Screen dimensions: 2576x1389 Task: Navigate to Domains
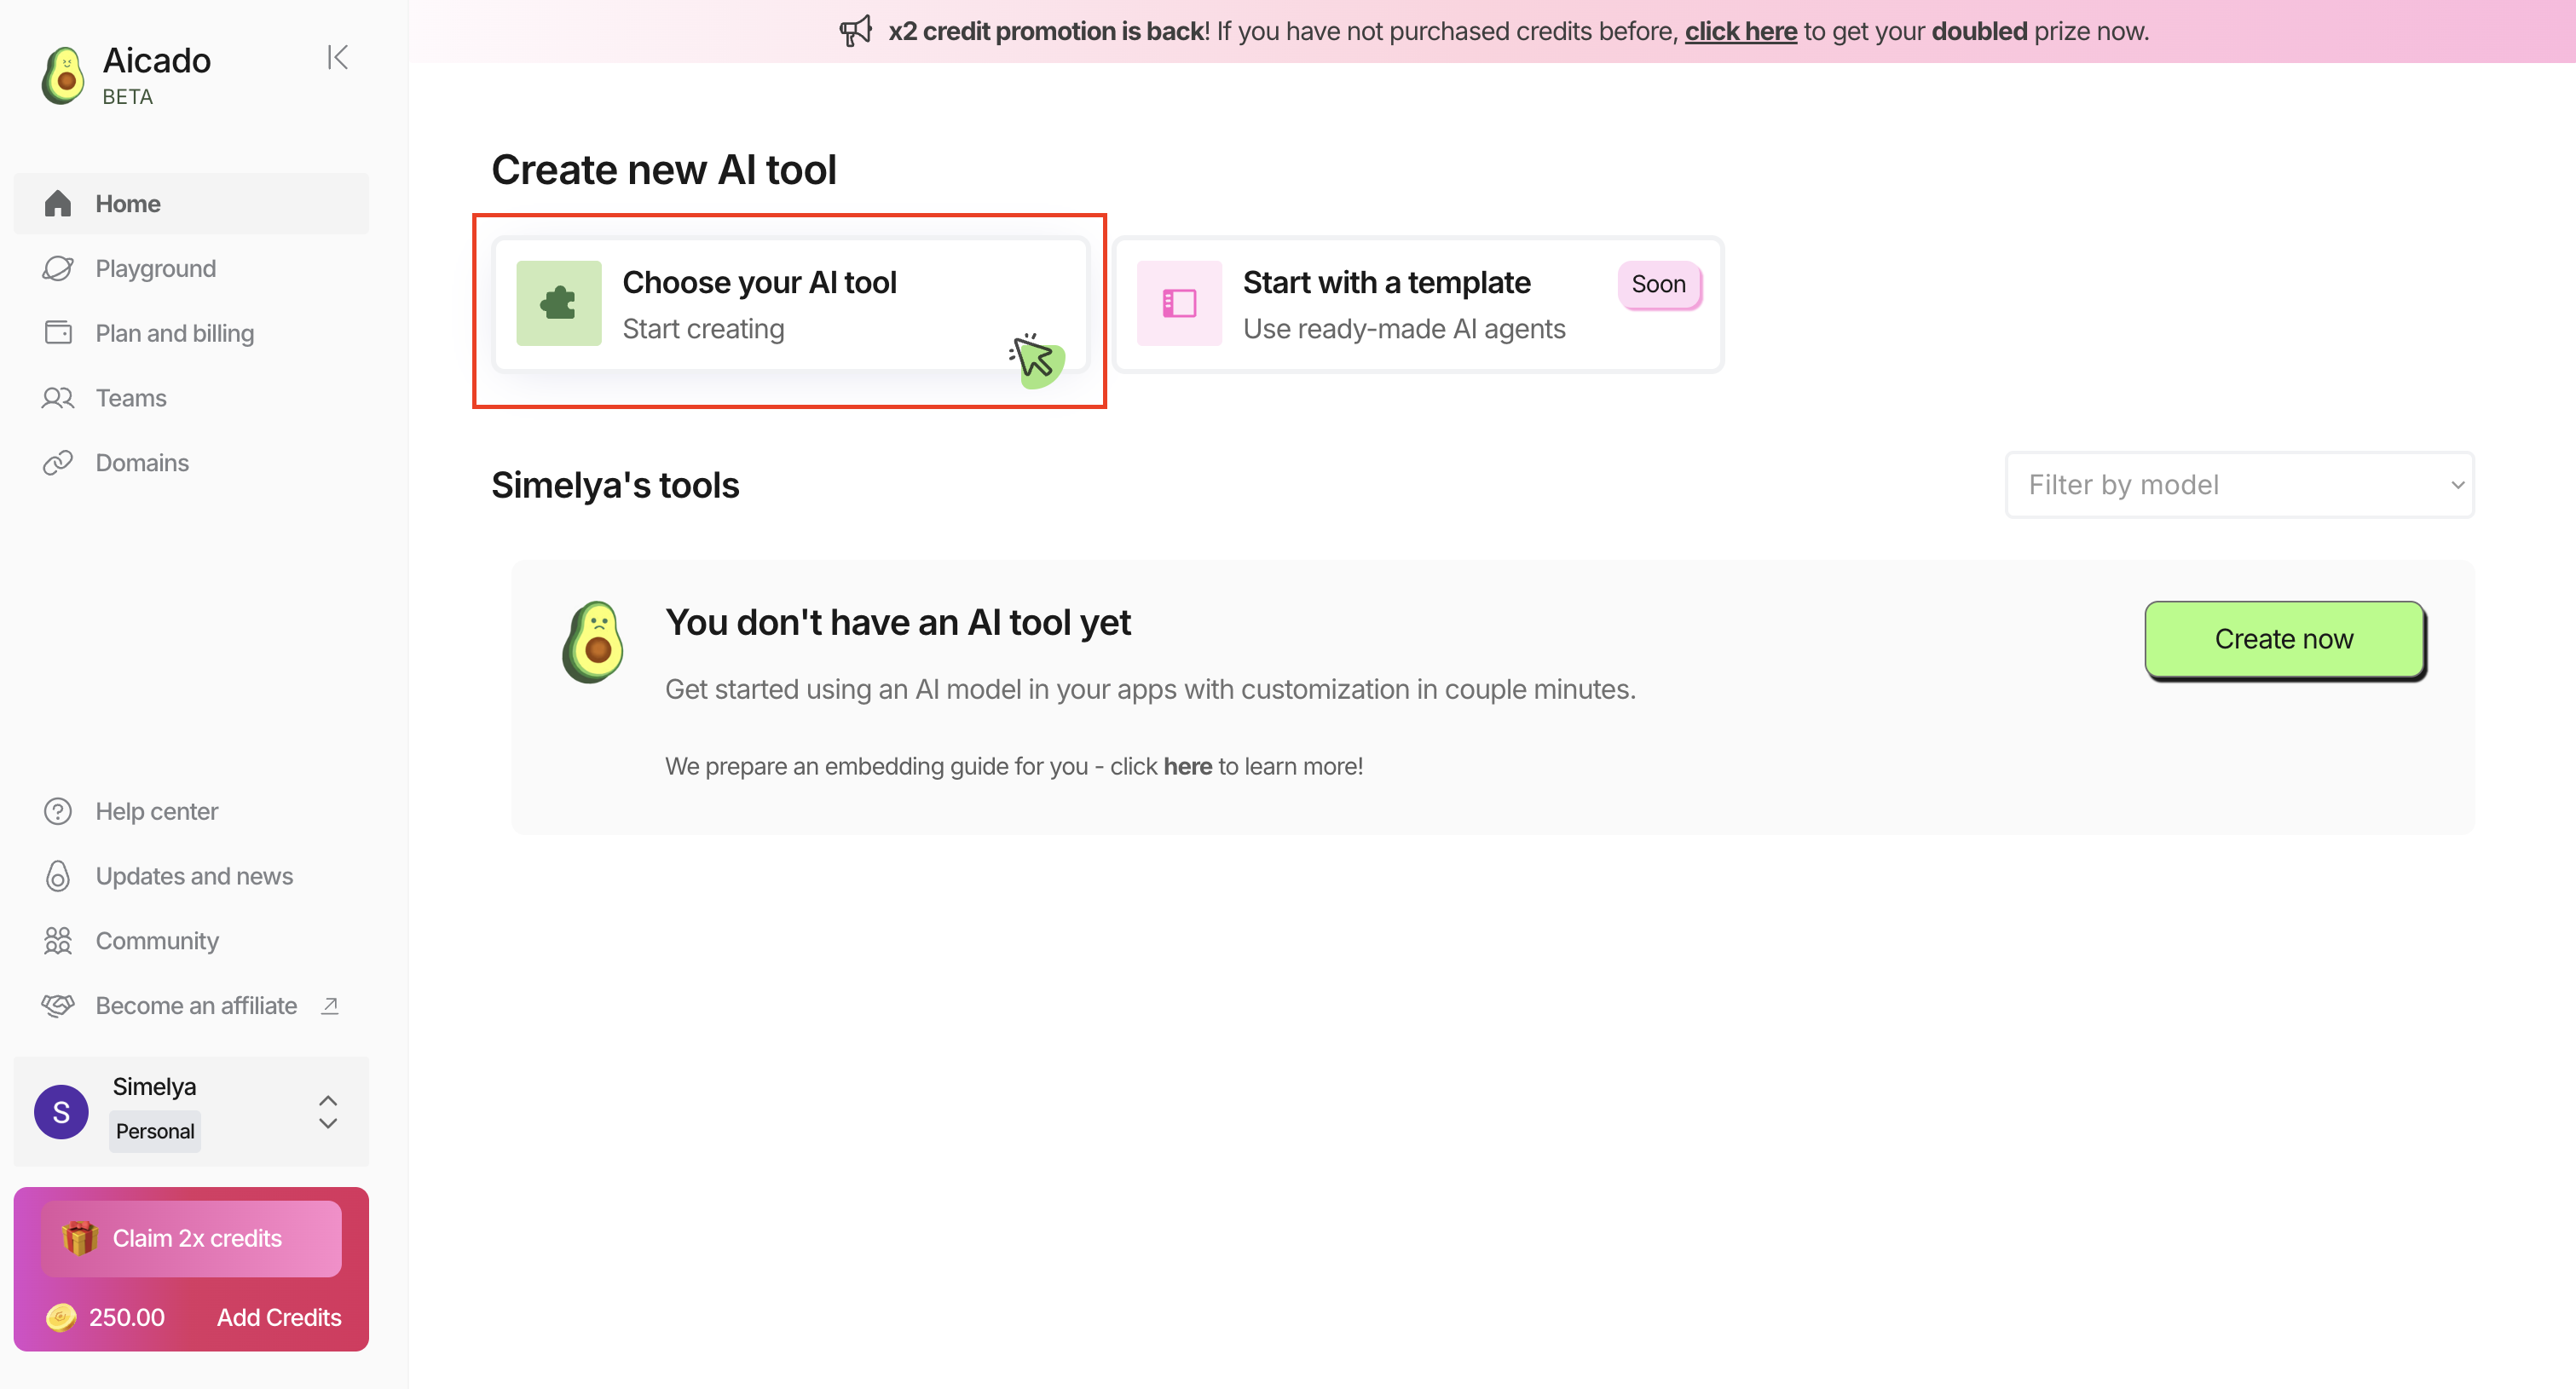pyautogui.click(x=191, y=463)
